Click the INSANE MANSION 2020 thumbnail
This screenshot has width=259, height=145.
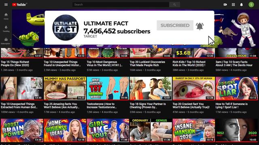(x=194, y=130)
